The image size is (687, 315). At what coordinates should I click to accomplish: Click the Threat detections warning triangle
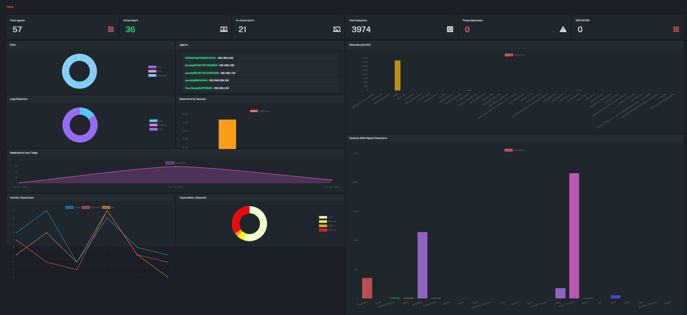pos(563,29)
